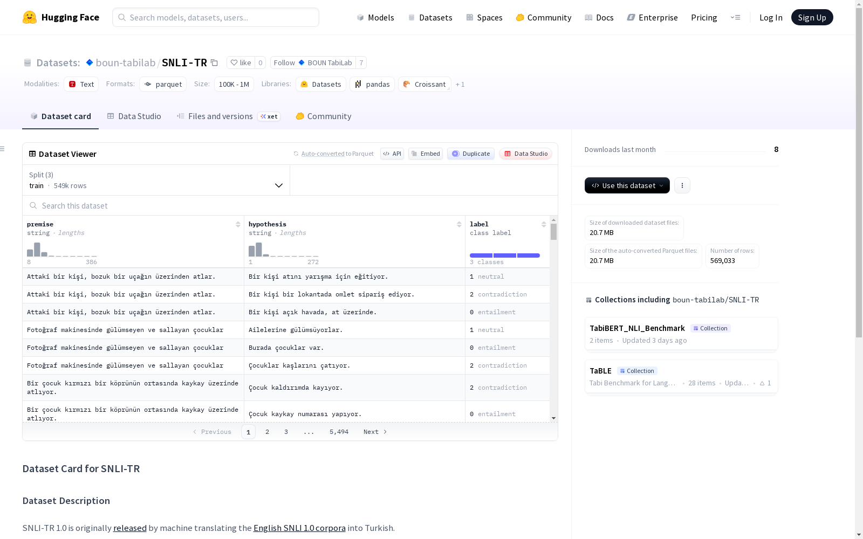Click the hypothesis lengths histogram
Viewport: 863px width, 539px height.
pos(284,250)
